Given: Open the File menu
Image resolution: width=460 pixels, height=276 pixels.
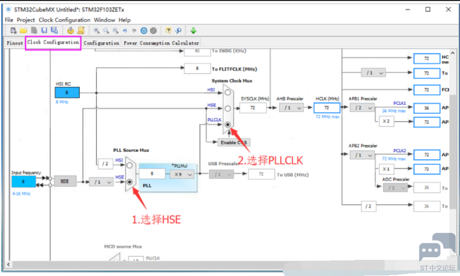Looking at the screenshot, I should (9, 20).
